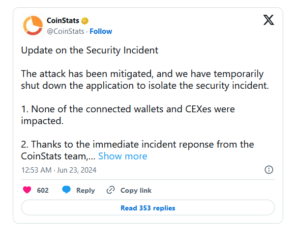Click the Reply text label
The width and height of the screenshot is (295, 230).
pyautogui.click(x=86, y=190)
